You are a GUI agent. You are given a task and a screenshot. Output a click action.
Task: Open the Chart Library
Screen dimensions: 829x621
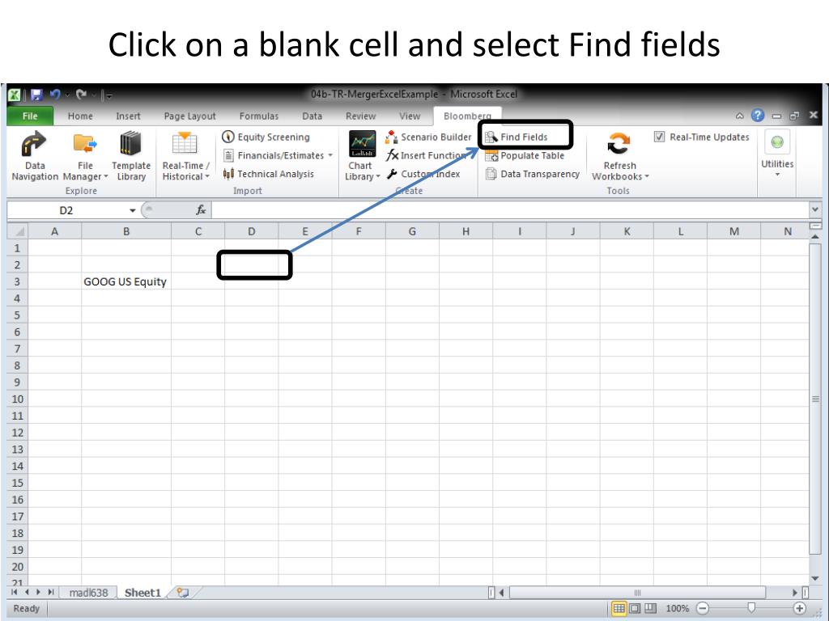[x=362, y=156]
